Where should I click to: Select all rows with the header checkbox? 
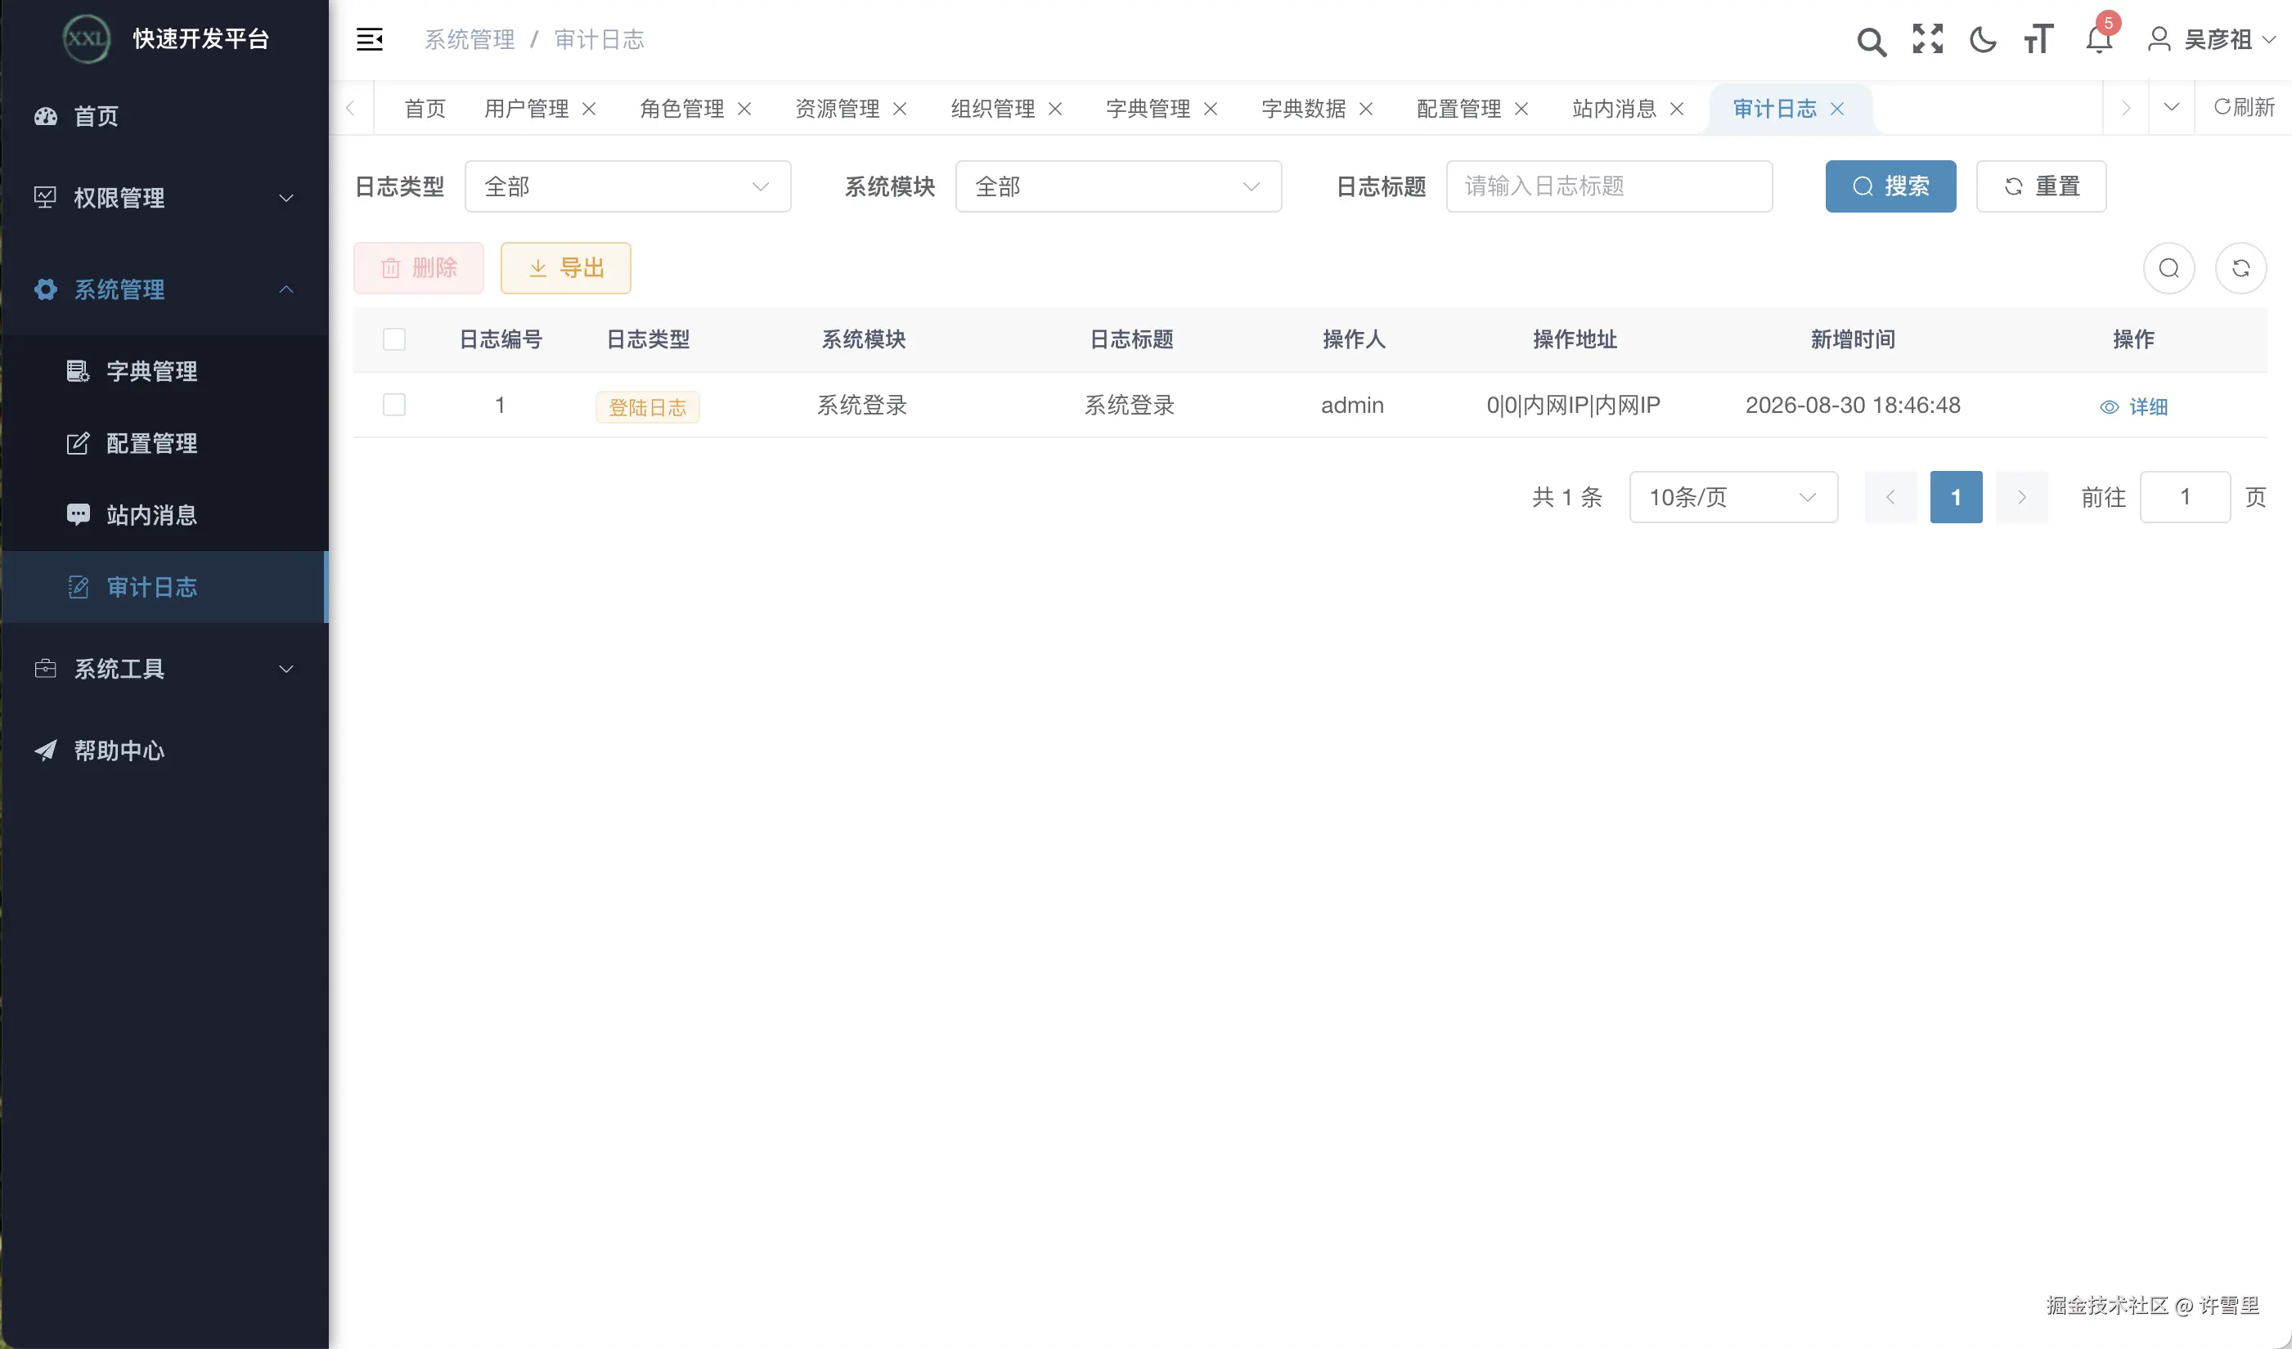(x=393, y=340)
